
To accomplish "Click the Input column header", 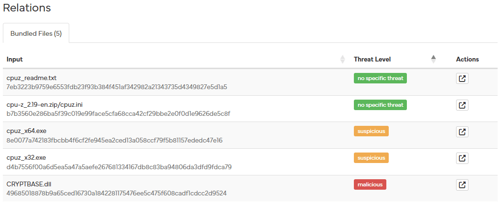I will (15, 59).
